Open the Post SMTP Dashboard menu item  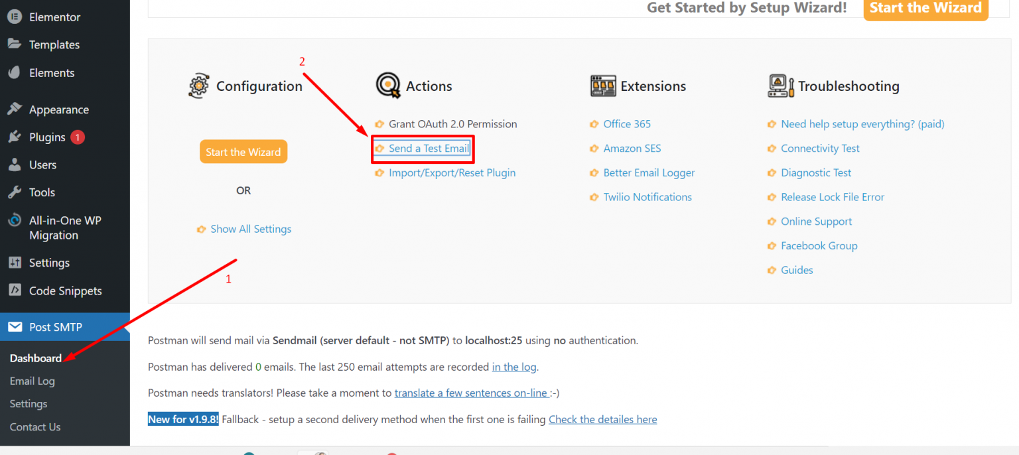click(35, 358)
